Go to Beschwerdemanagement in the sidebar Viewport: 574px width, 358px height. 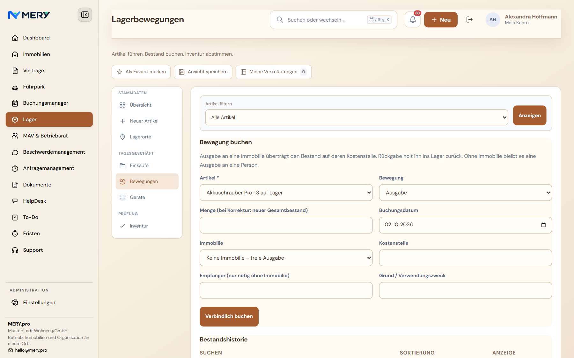coord(49,152)
